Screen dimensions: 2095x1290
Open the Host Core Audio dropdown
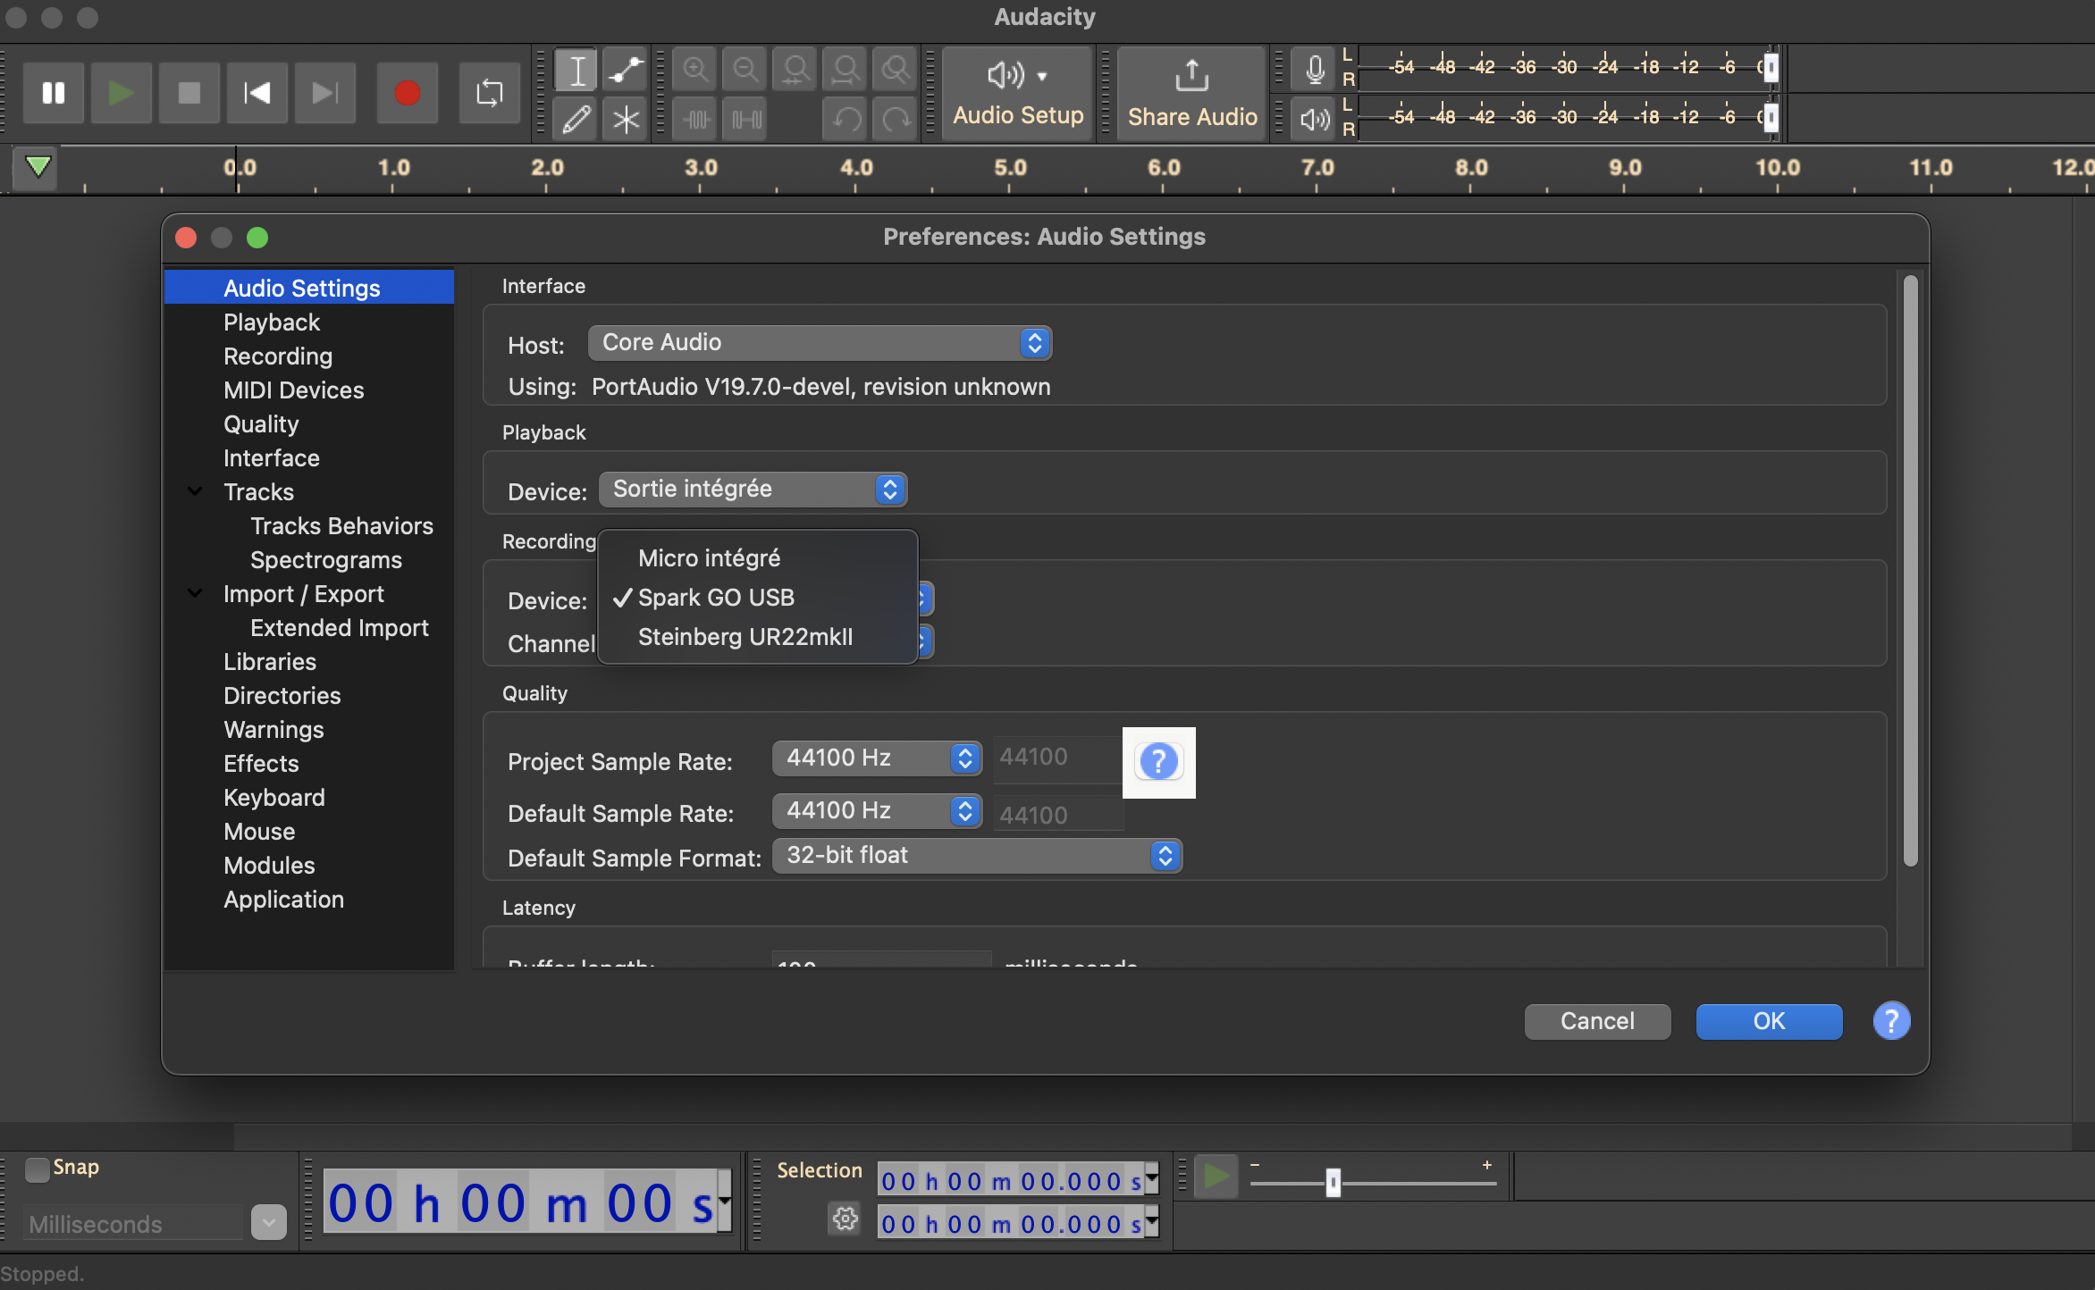point(819,343)
